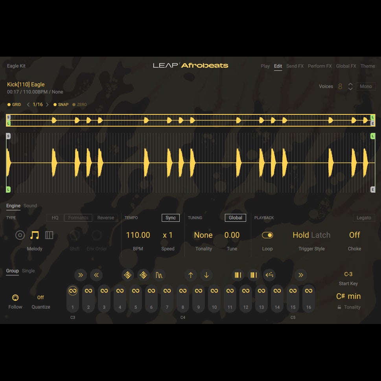Decrease grid value with left chevron

pos(28,105)
